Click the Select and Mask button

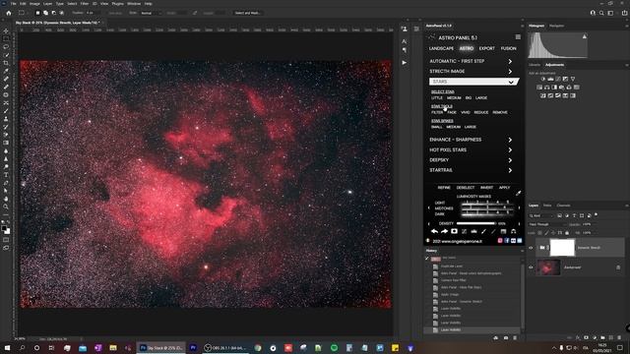point(247,13)
